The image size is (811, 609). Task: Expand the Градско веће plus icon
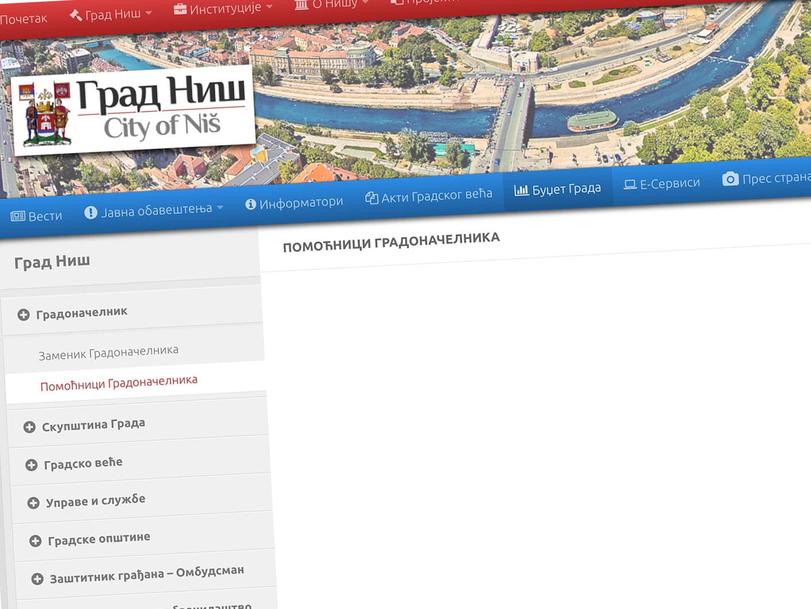point(32,465)
